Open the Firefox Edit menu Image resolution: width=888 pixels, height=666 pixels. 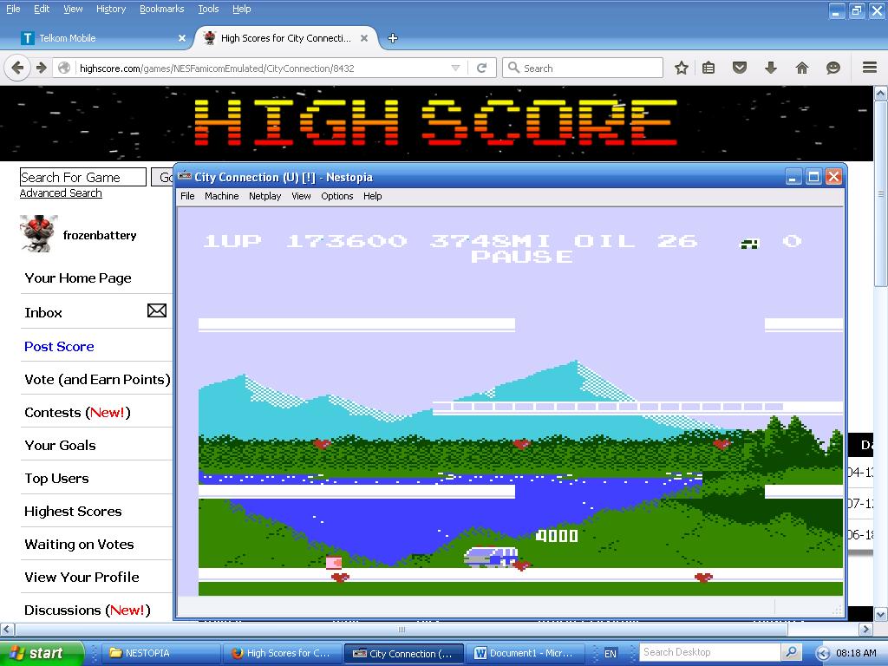42,9
